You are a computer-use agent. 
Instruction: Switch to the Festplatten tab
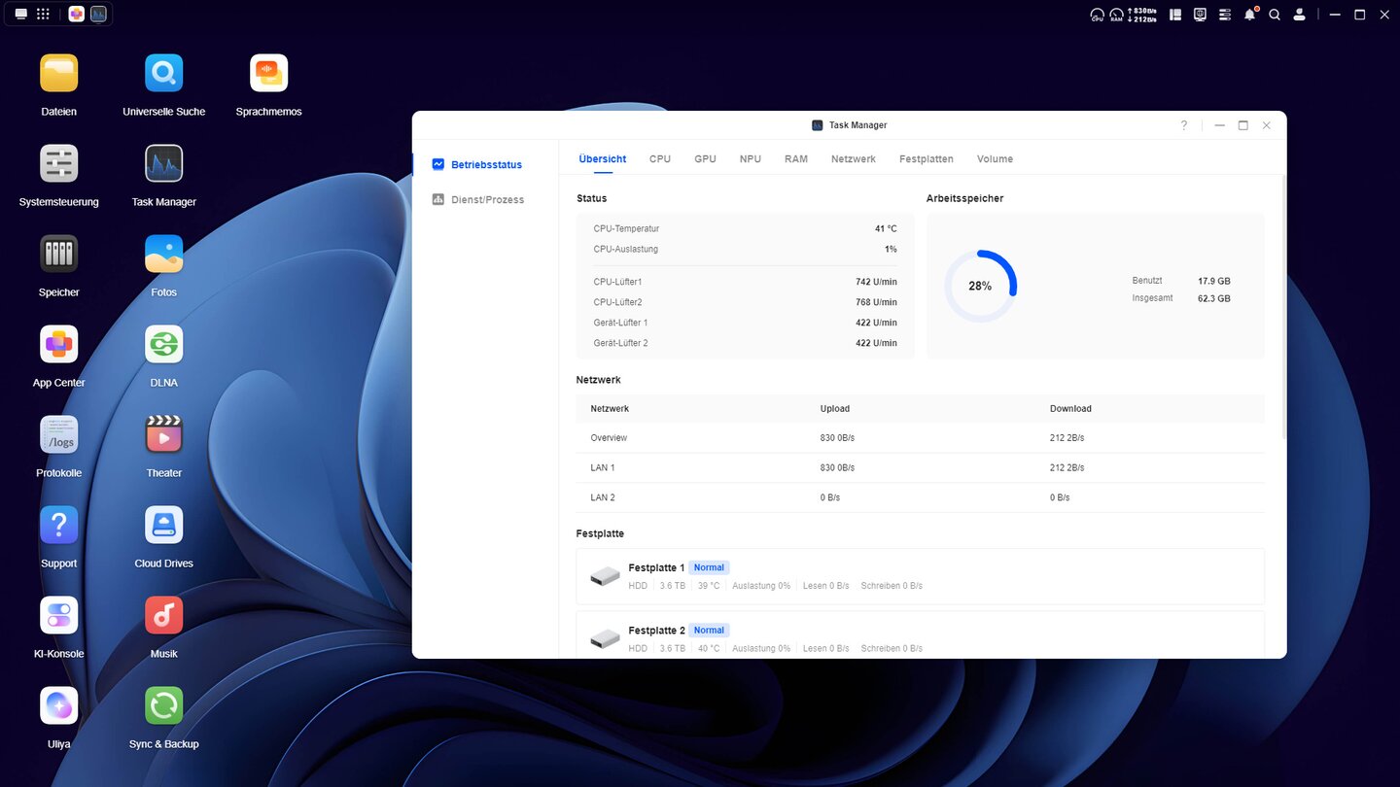tap(926, 159)
